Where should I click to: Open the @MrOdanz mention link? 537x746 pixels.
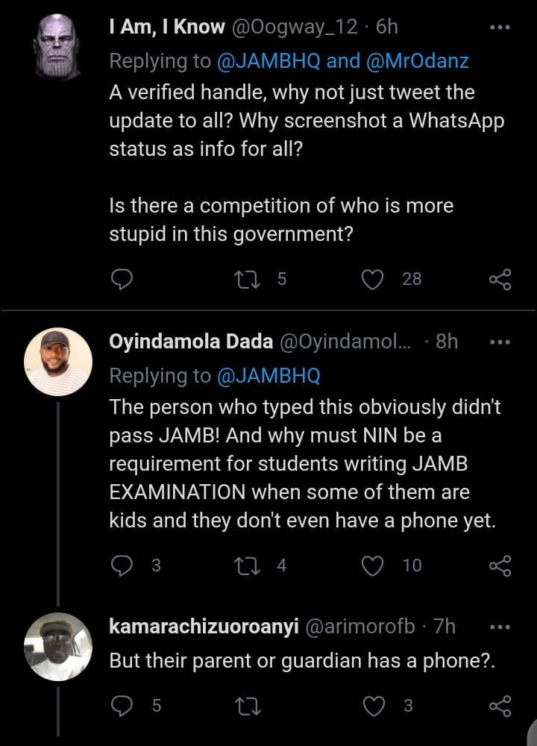(x=418, y=61)
